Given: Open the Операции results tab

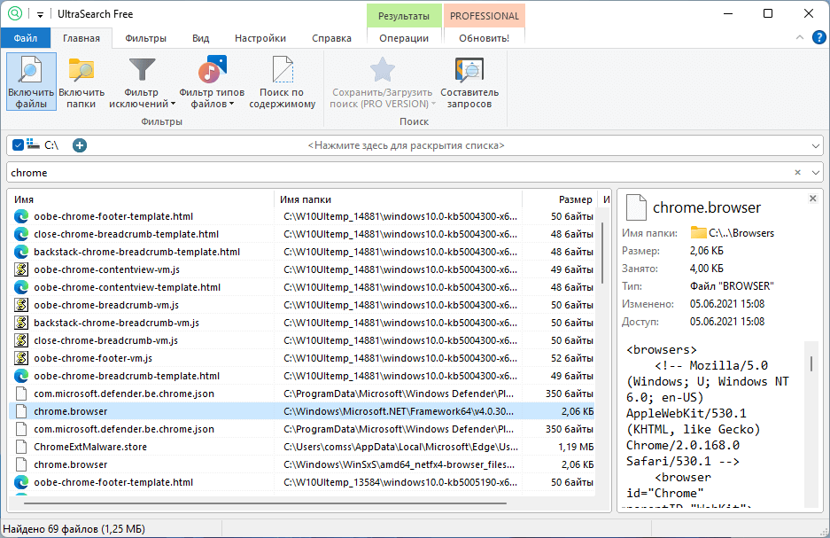Looking at the screenshot, I should pyautogui.click(x=404, y=38).
